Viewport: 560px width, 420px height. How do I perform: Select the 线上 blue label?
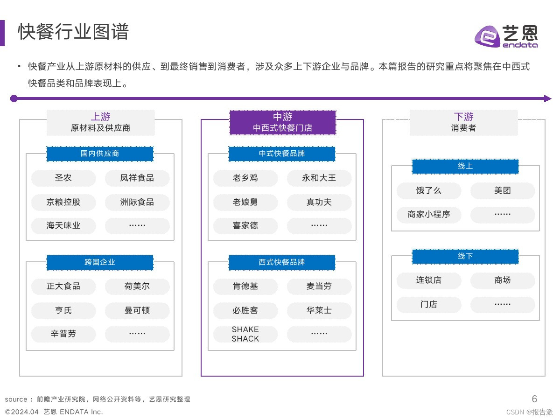[x=465, y=166]
